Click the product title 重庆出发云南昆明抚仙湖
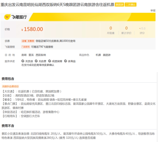This screenshot has height=142, width=158. (x=57, y=5)
